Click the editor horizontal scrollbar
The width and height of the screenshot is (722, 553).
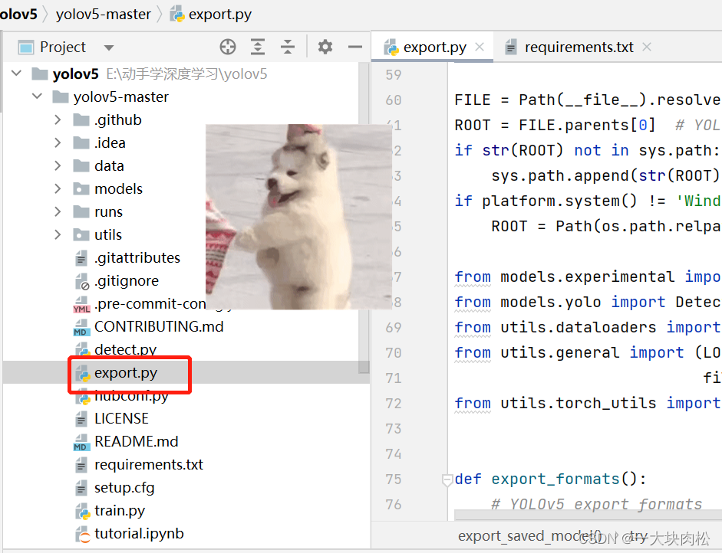click(x=588, y=515)
